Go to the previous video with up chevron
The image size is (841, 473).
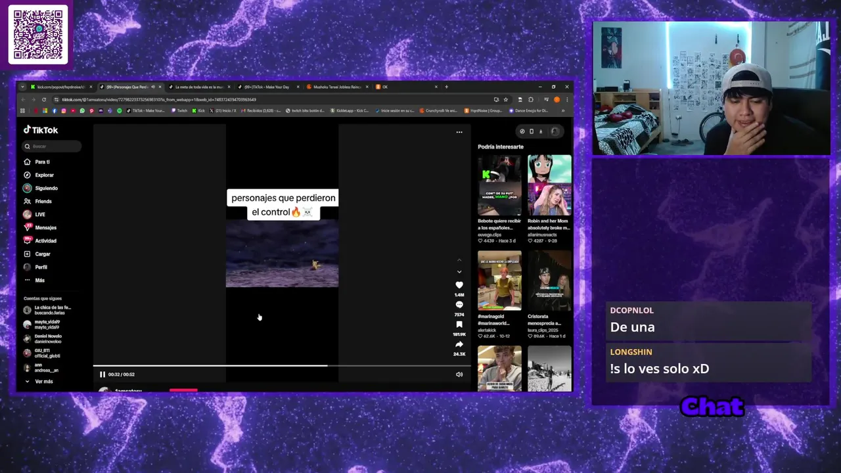point(459,261)
